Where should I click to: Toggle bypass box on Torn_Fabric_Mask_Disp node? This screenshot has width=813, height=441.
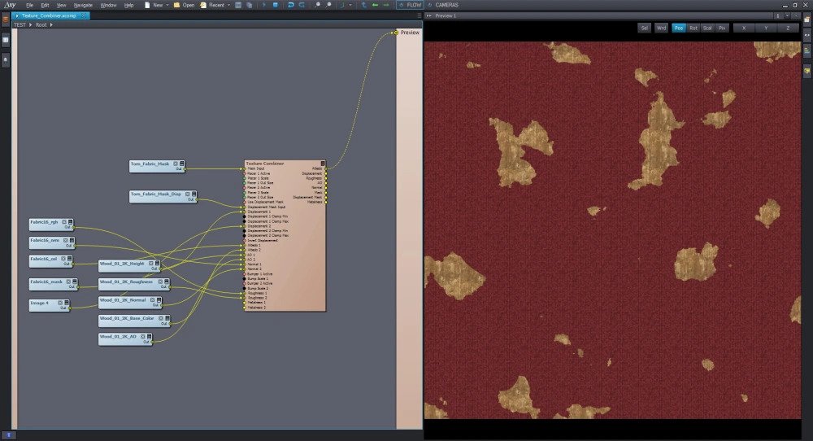point(188,194)
